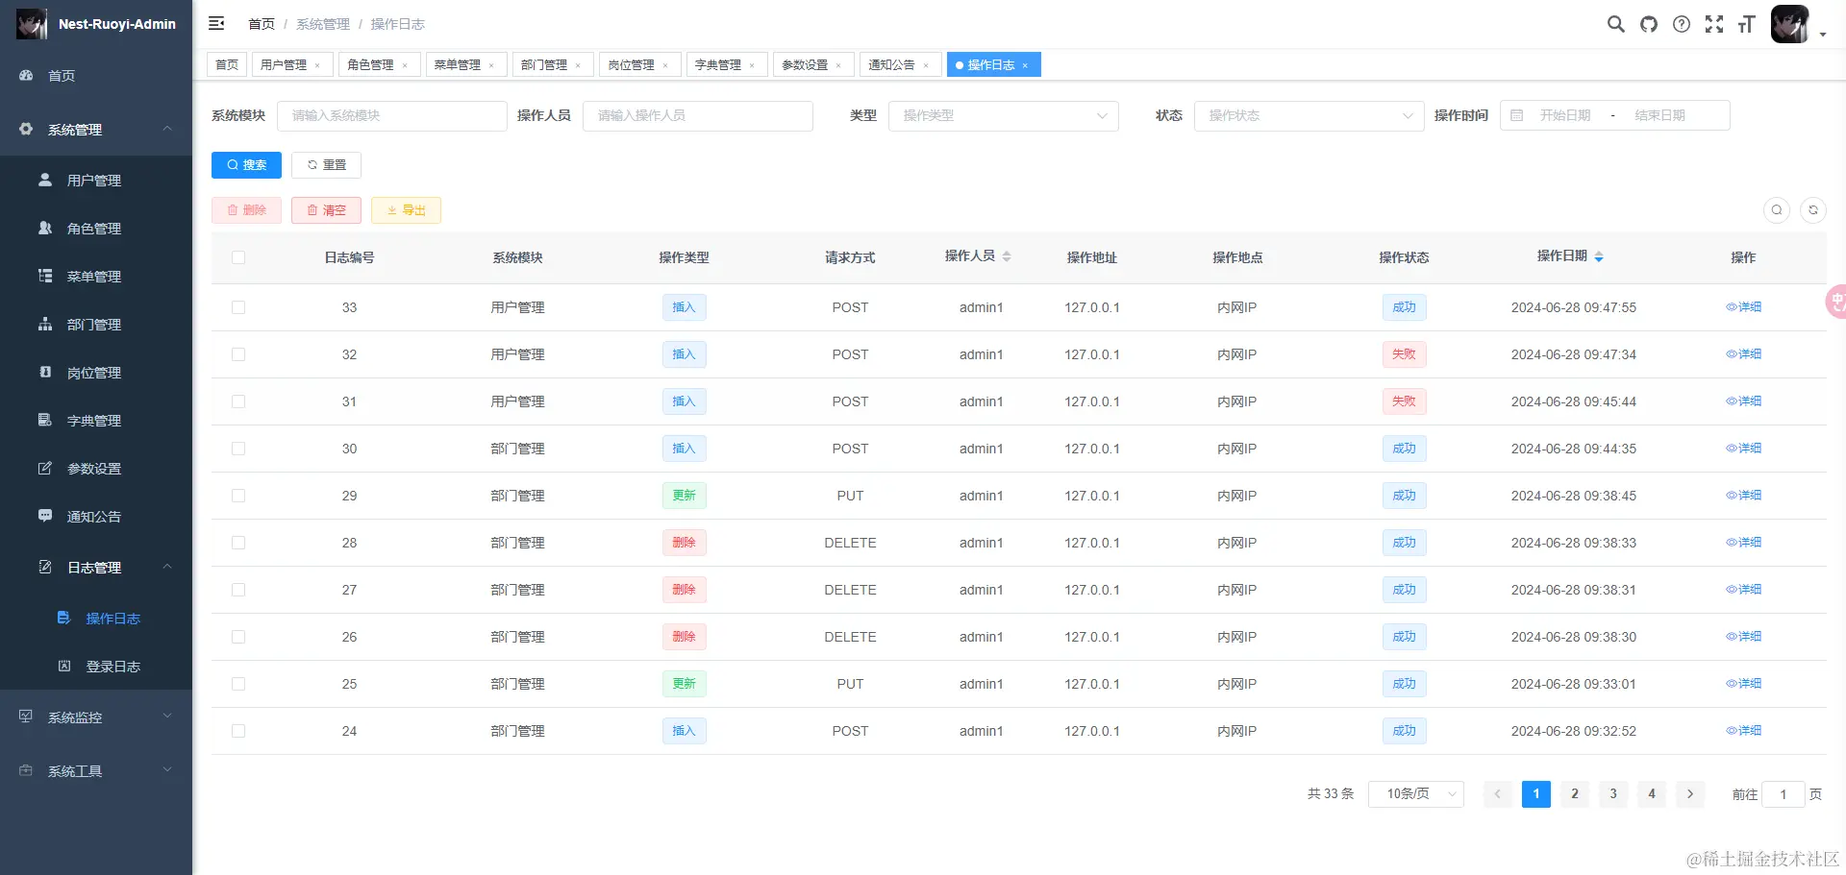Change page size from 10条/页 dropdown
The height and width of the screenshot is (875, 1846).
point(1416,793)
